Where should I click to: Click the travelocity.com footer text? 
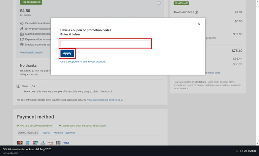pos(10,153)
